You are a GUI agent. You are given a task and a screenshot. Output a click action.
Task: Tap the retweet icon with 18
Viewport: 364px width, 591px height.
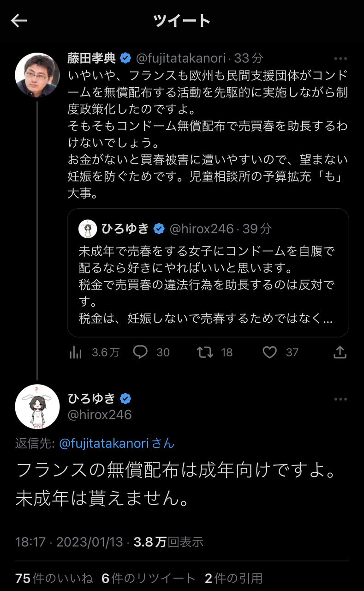pyautogui.click(x=205, y=353)
